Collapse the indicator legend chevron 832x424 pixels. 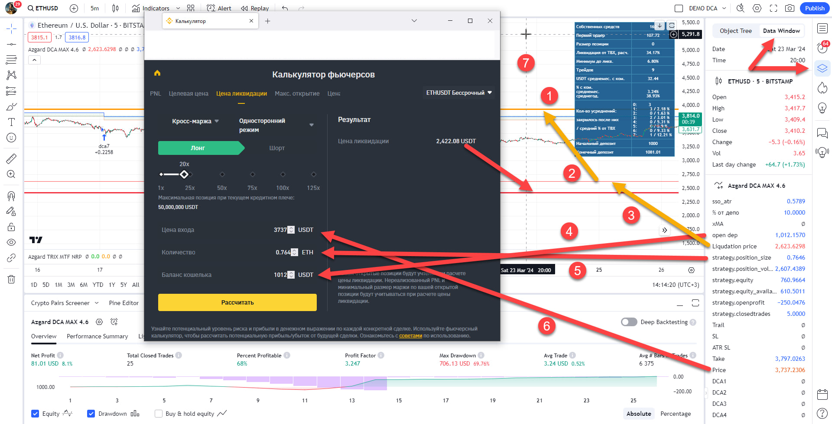[34, 60]
